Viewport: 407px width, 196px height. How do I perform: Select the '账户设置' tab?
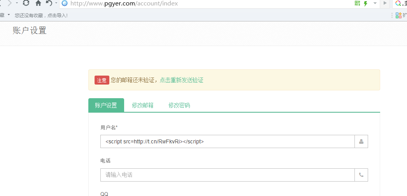click(106, 105)
